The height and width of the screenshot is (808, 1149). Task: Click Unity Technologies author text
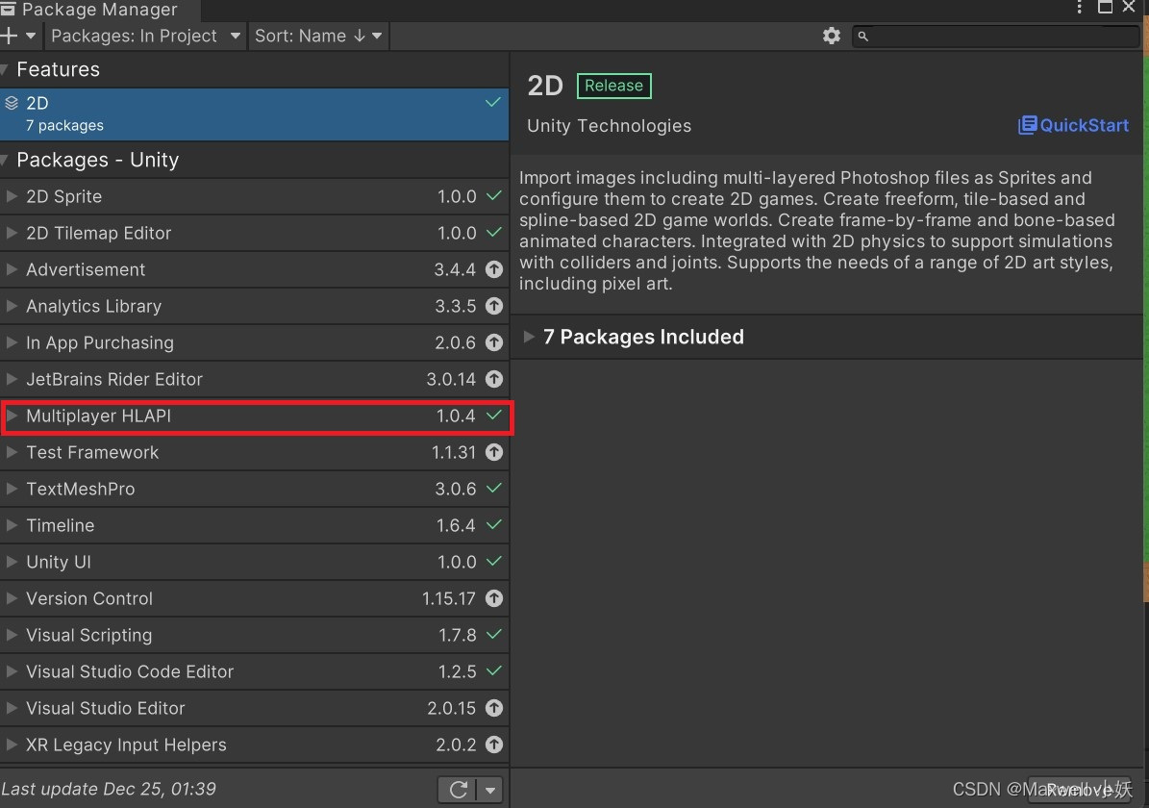click(609, 126)
